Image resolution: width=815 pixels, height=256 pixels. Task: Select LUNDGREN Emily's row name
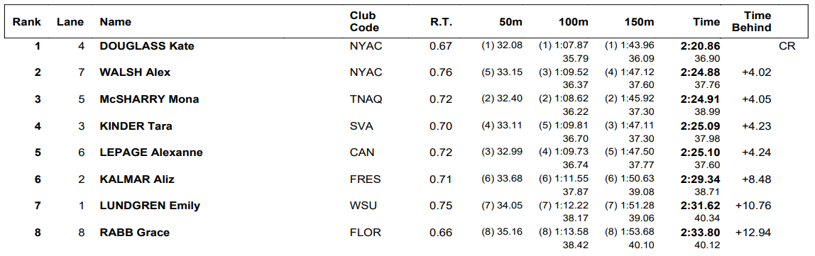[x=150, y=206]
